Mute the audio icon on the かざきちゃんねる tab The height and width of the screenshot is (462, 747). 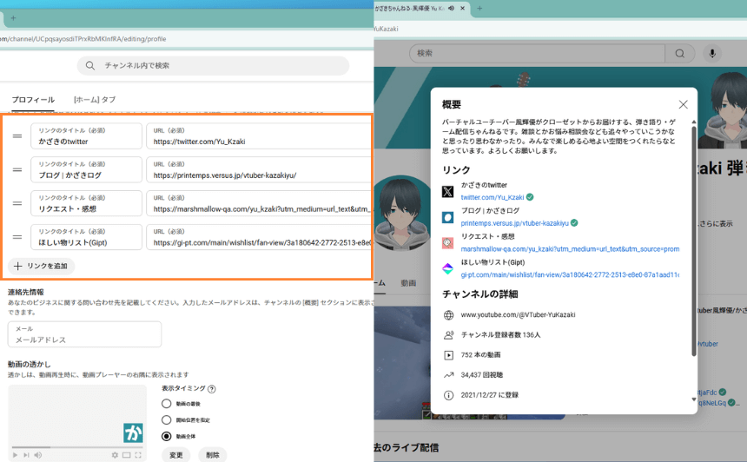click(451, 8)
